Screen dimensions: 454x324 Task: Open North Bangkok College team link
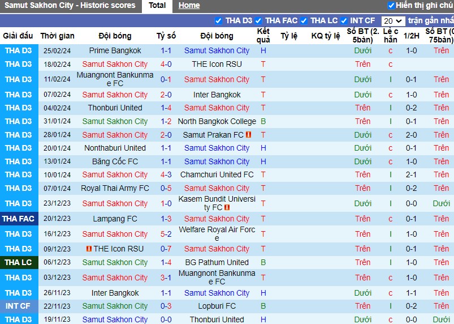(x=217, y=121)
